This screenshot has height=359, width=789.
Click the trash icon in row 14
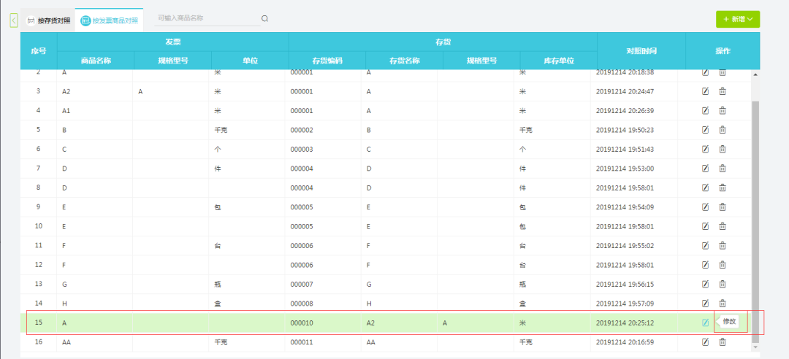coord(723,303)
